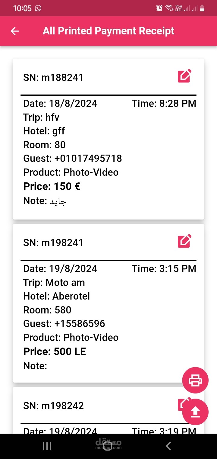Tap the WhatsApp notification icon
The width and height of the screenshot is (217, 459).
click(x=38, y=8)
